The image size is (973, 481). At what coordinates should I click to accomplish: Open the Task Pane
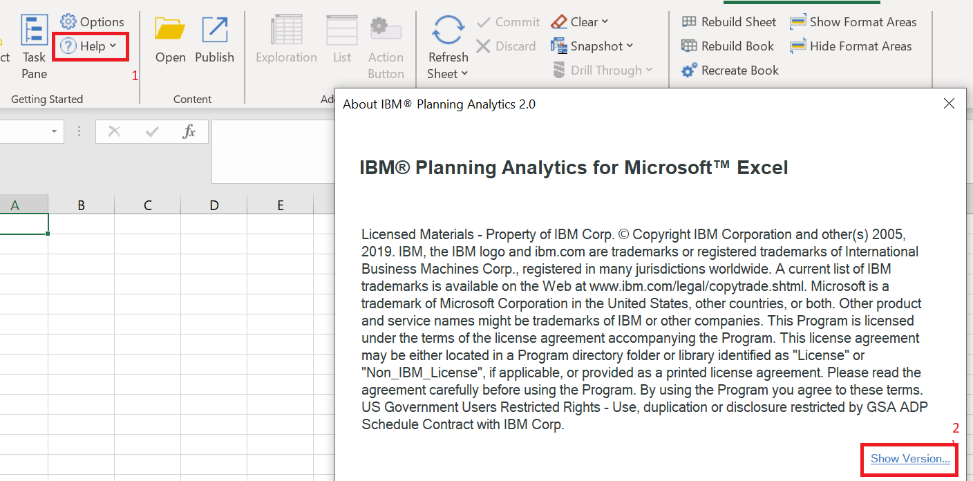click(34, 47)
